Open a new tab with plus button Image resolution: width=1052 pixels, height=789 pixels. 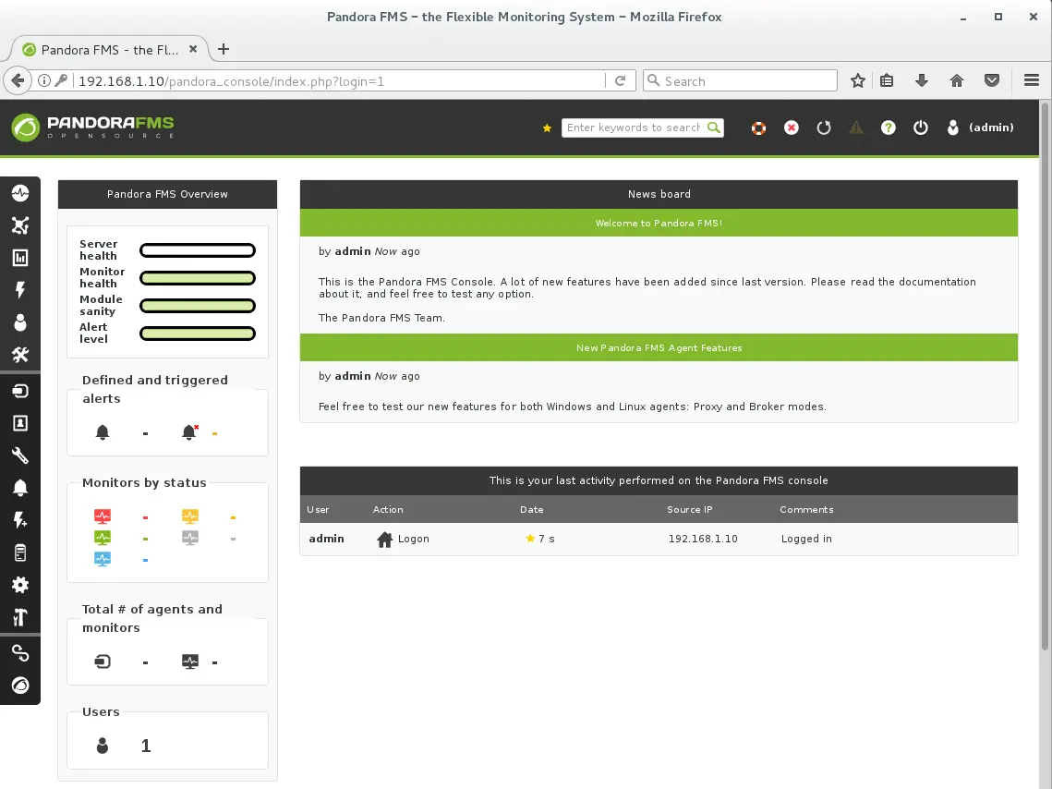pos(224,49)
